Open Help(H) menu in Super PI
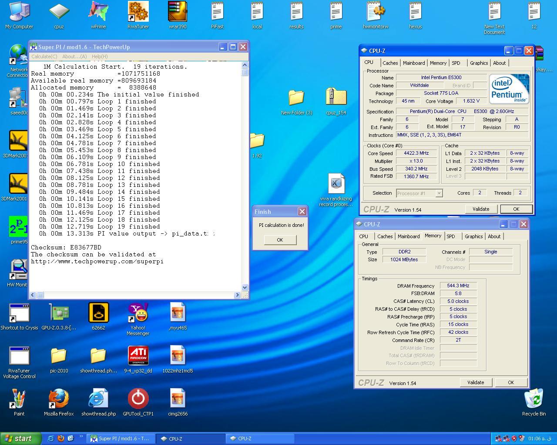 tap(100, 56)
